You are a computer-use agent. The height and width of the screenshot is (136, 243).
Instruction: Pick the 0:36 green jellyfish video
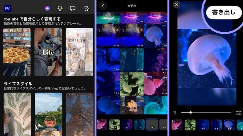point(132,84)
